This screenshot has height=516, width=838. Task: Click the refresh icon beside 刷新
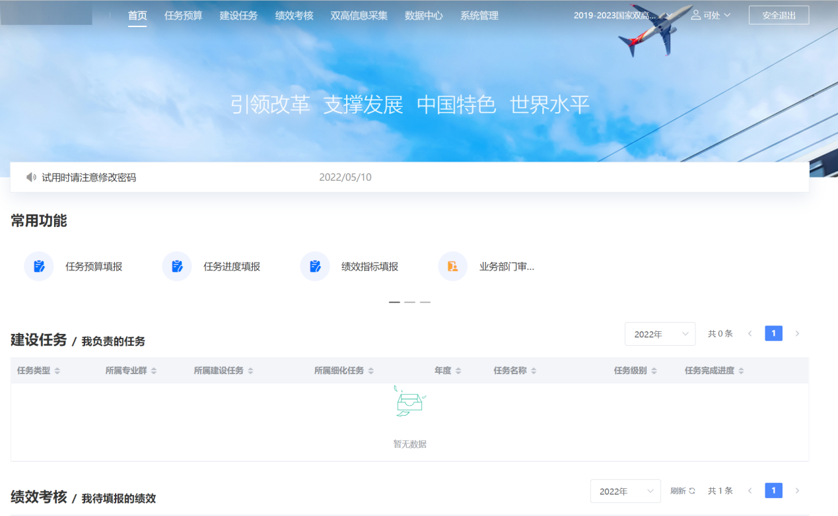(692, 491)
